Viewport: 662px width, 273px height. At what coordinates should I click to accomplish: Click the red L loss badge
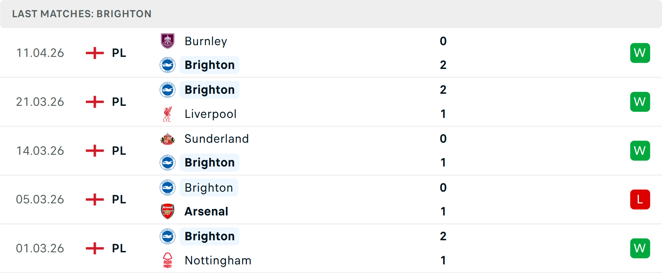point(640,200)
